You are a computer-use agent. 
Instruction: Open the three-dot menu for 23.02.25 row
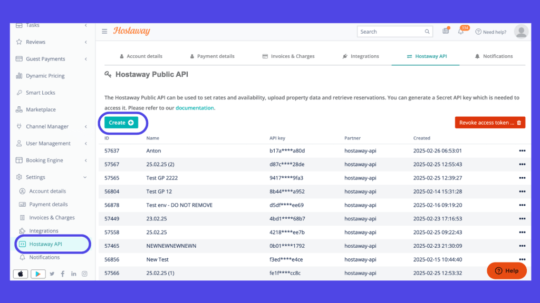[522, 218]
